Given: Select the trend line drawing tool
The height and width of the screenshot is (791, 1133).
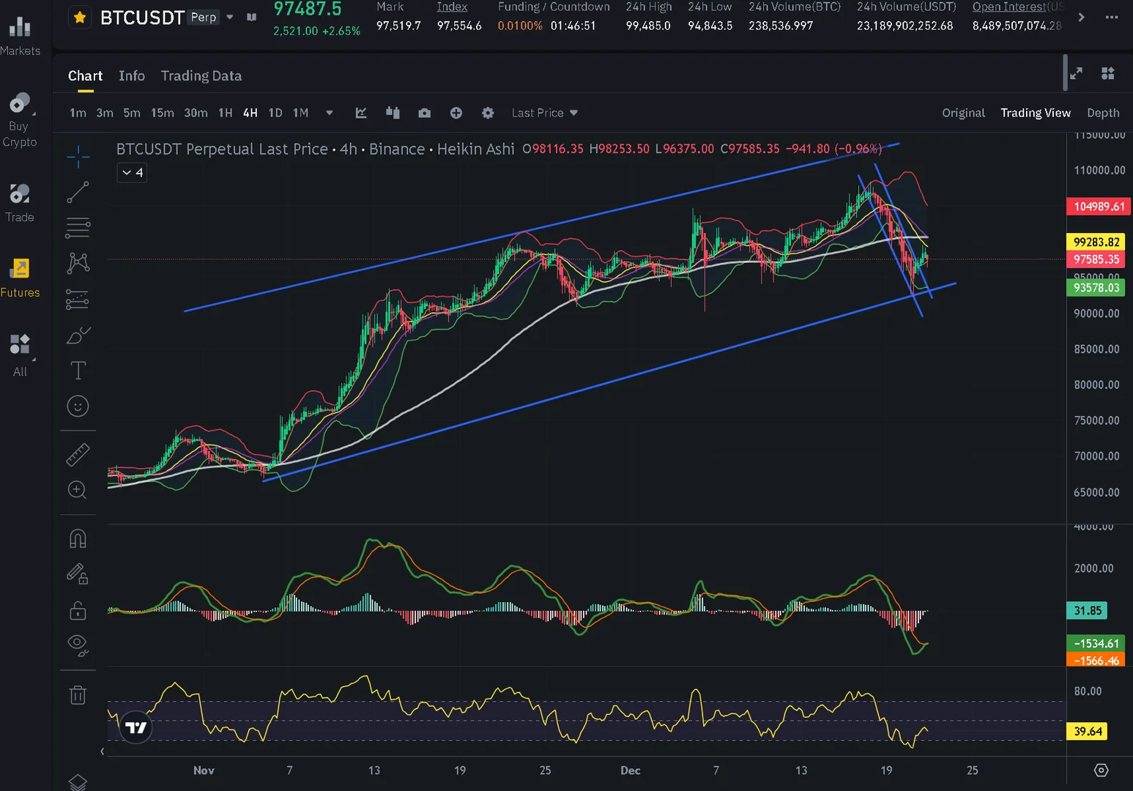Looking at the screenshot, I should point(78,192).
